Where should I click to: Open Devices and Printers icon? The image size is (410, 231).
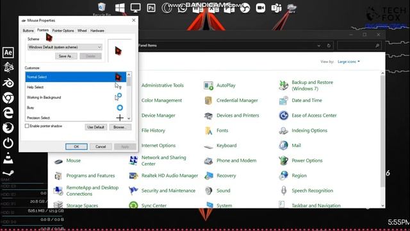click(x=208, y=116)
